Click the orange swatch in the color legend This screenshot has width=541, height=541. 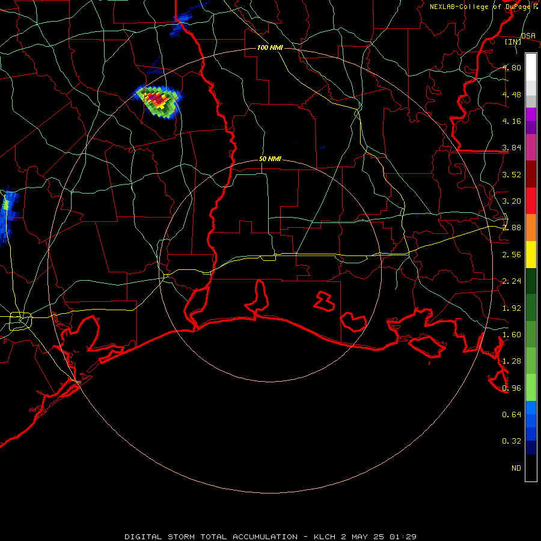point(531,227)
